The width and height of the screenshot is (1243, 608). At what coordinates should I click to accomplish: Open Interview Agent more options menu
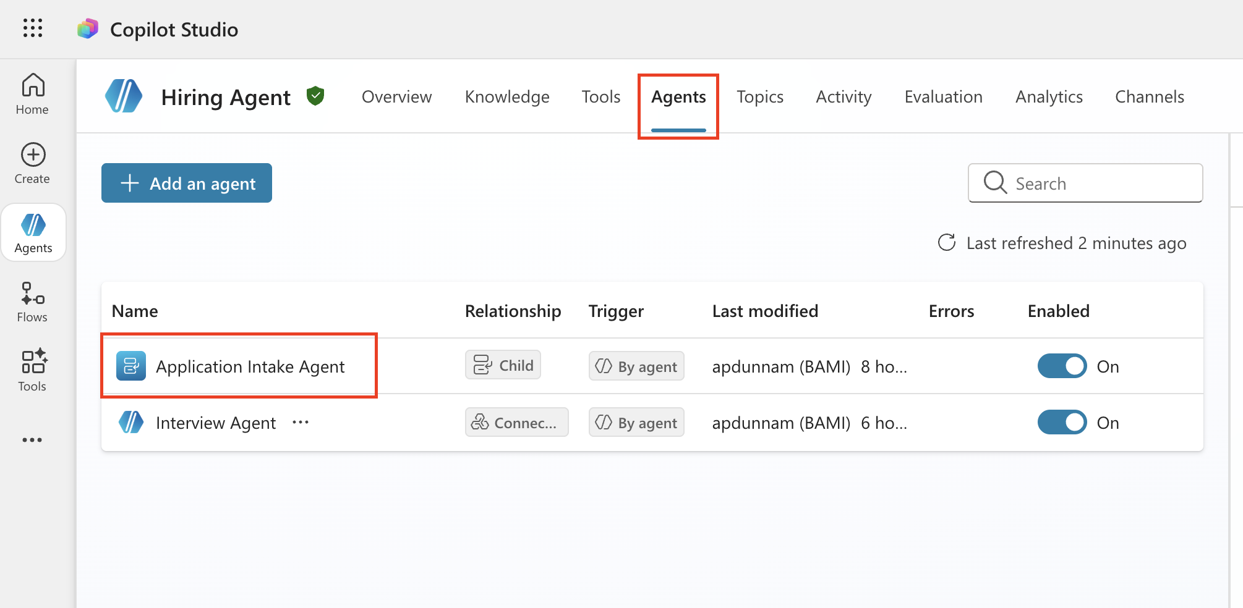tap(301, 423)
